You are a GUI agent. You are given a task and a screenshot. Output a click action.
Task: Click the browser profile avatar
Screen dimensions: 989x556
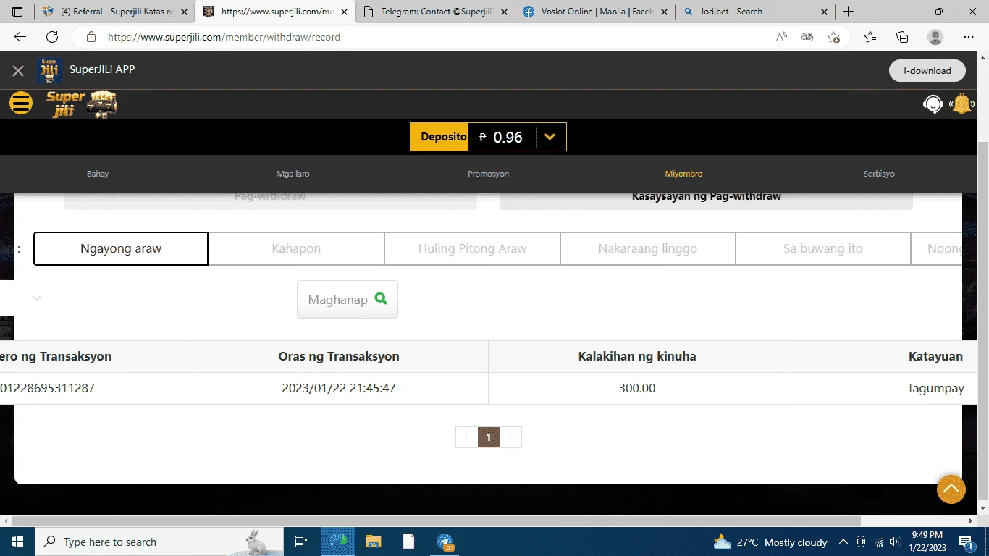(935, 37)
